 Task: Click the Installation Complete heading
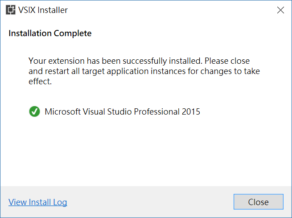point(50,33)
